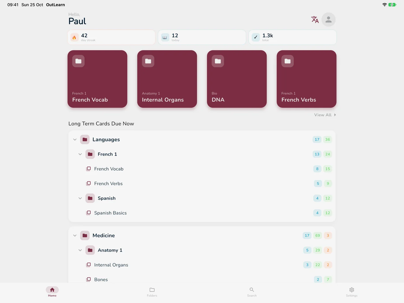Tap the book icon for today's count
This screenshot has width=404, height=303.
165,37
